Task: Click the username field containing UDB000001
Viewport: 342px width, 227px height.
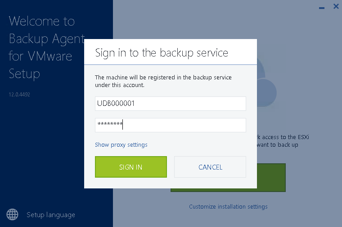Action: [x=171, y=104]
